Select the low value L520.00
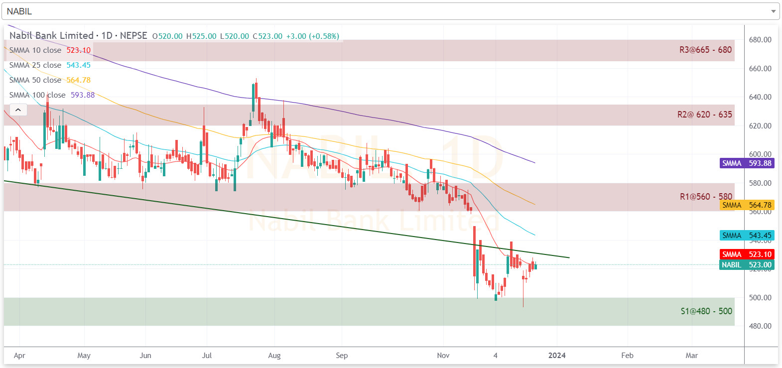782x368 pixels. tap(235, 36)
